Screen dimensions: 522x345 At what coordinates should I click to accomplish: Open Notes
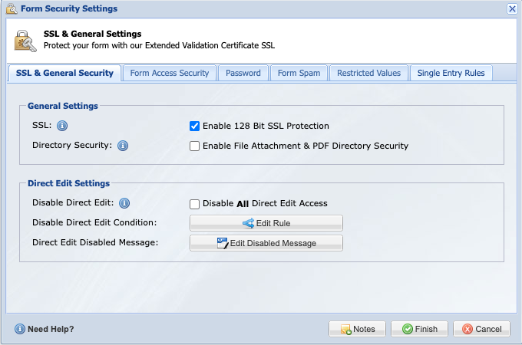tap(357, 329)
